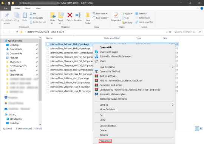Viewport: 204px width, 144px height.
Task: Select Paste shortcut in the ribbon
Action: (x=38, y=22)
